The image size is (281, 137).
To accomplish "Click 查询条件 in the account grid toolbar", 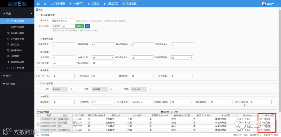I will click(x=164, y=112).
